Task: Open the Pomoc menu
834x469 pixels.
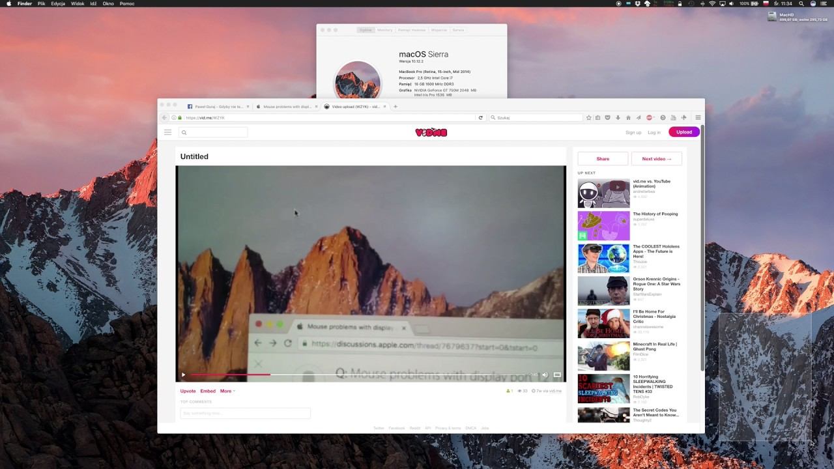Action: click(127, 3)
